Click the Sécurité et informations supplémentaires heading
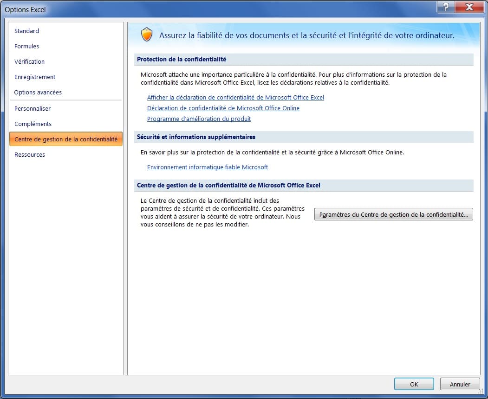The height and width of the screenshot is (399, 488). pos(196,137)
